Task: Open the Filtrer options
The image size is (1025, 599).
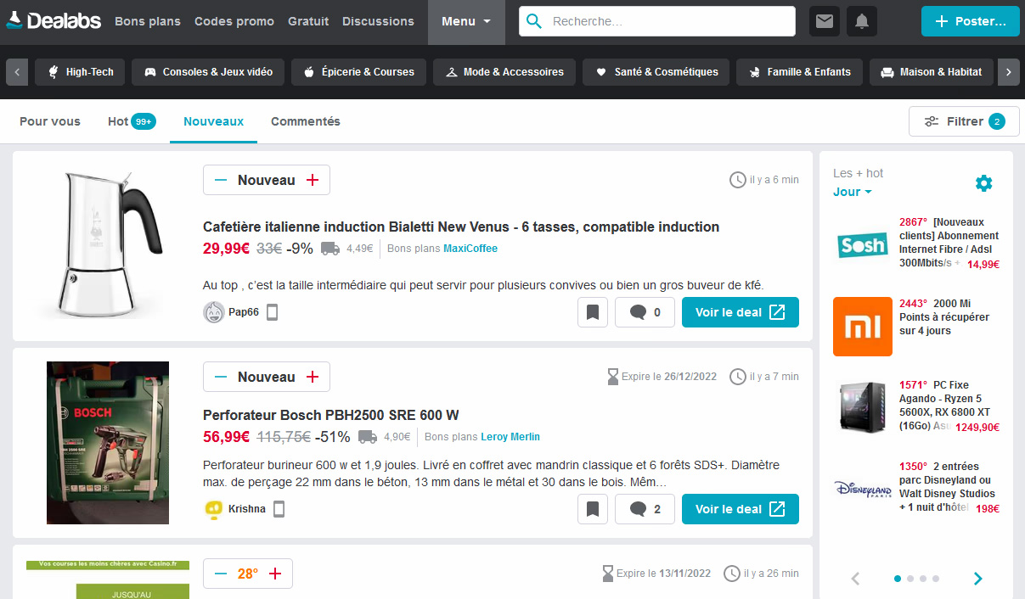Action: [x=964, y=121]
